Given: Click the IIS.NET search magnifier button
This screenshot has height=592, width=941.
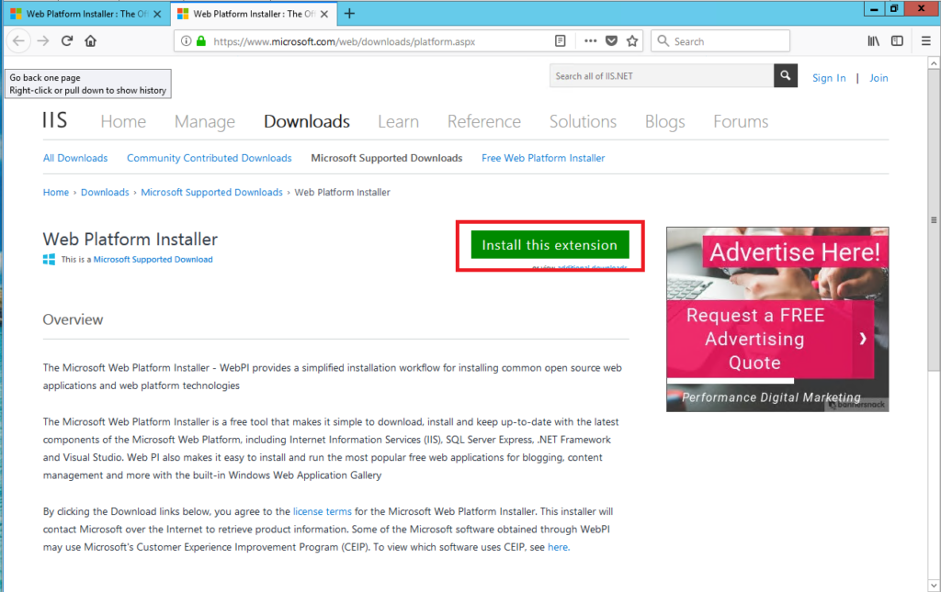Looking at the screenshot, I should pyautogui.click(x=784, y=75).
